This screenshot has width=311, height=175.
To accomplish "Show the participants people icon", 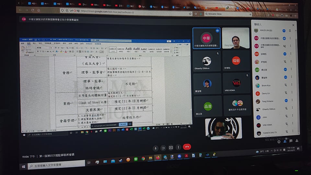I will [285, 141].
